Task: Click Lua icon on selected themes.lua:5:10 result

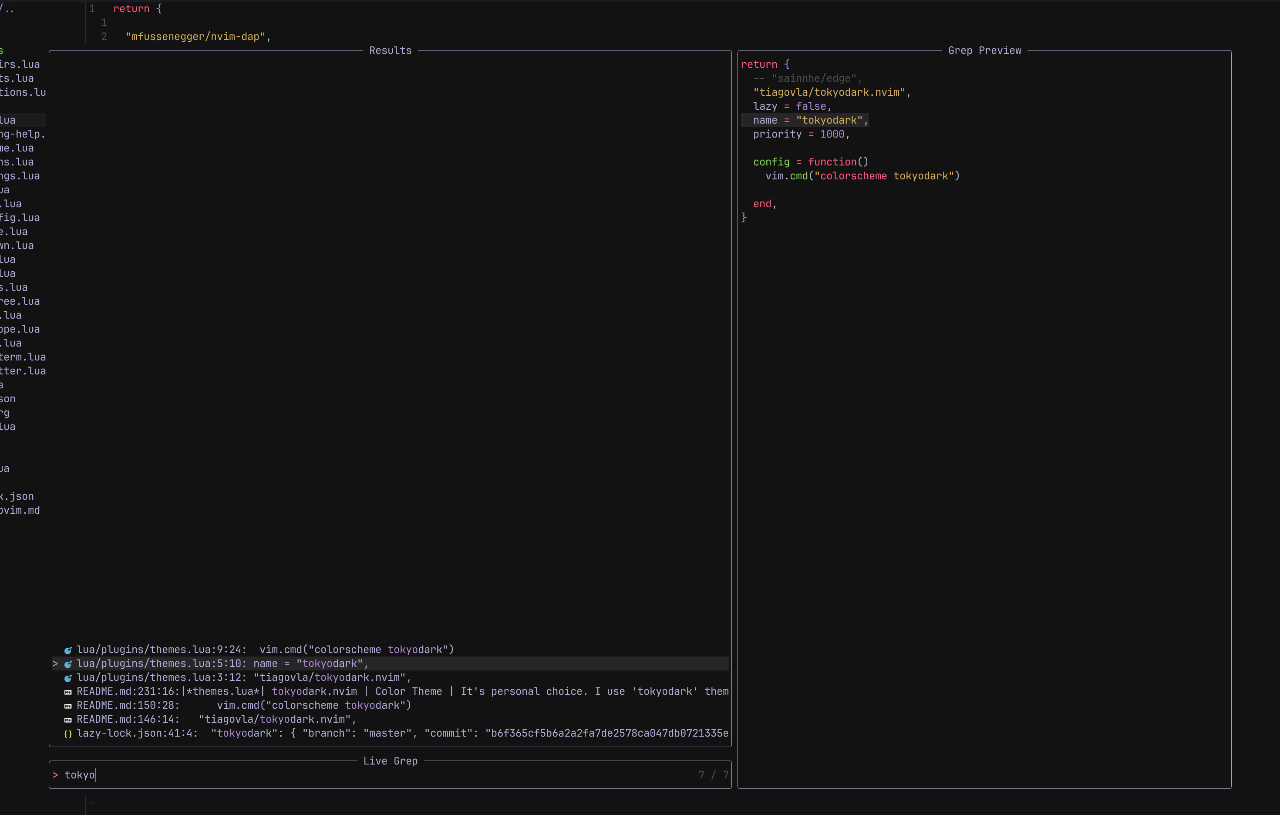Action: 68,664
